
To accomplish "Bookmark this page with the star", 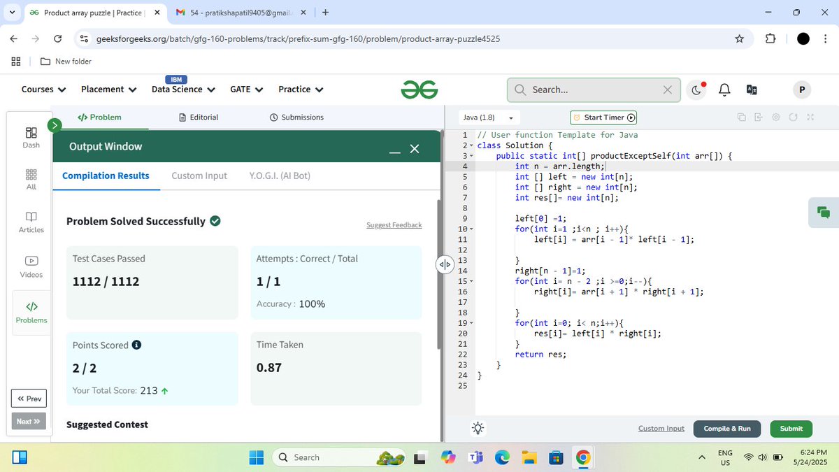I will tap(740, 38).
